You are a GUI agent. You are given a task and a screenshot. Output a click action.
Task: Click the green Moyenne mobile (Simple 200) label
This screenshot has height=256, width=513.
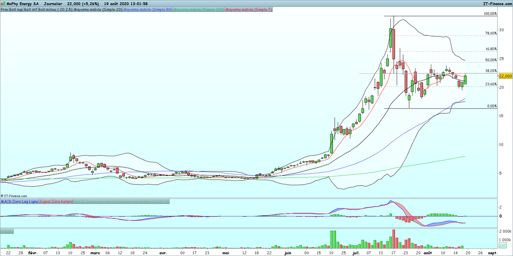point(199,9)
